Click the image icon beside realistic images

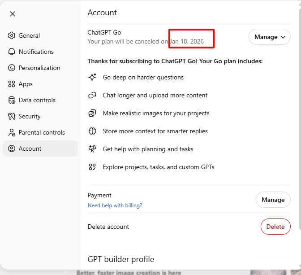click(x=92, y=113)
